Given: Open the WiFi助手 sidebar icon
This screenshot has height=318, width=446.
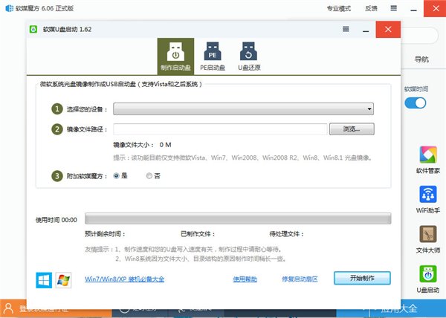Looking at the screenshot, I should [x=427, y=197].
